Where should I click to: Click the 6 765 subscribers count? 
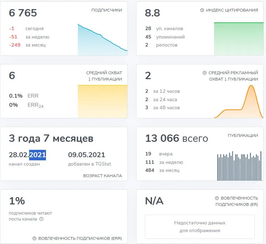(x=23, y=13)
